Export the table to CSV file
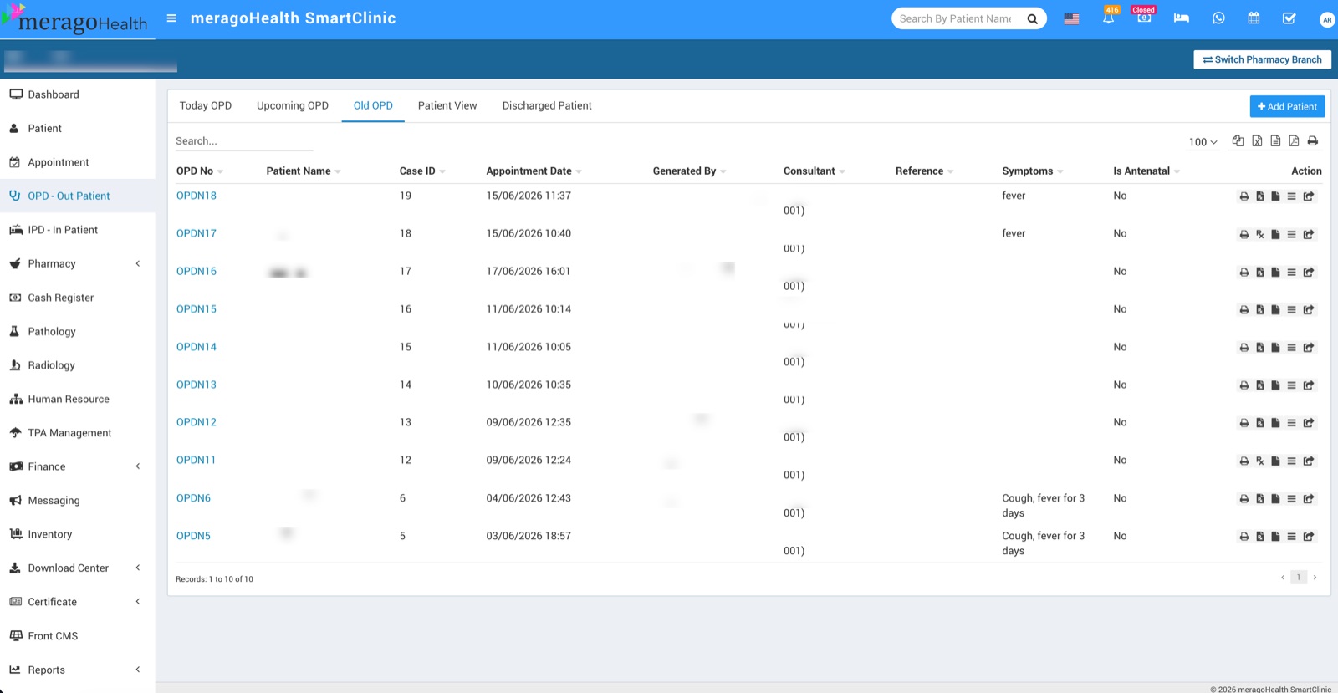The height and width of the screenshot is (693, 1338). coord(1275,140)
